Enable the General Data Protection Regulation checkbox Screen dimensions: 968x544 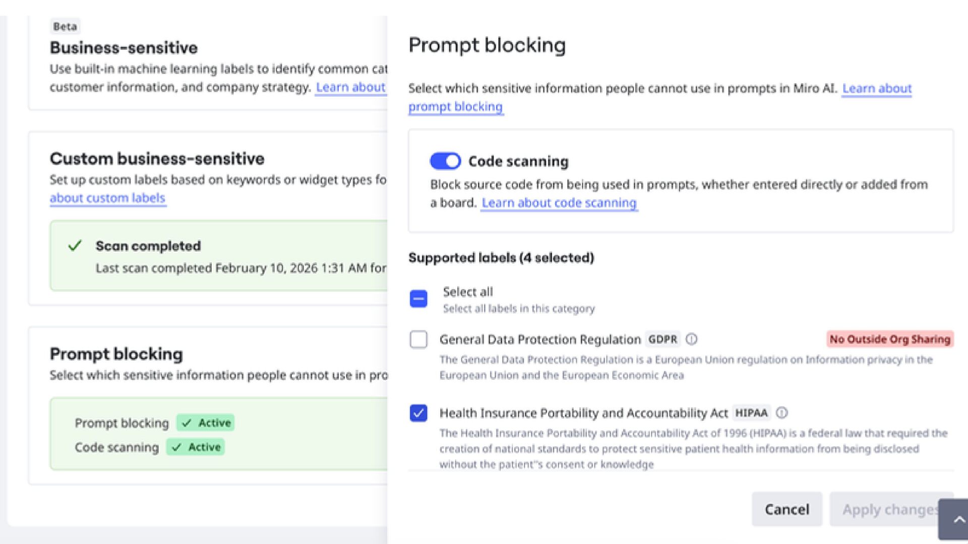(418, 339)
